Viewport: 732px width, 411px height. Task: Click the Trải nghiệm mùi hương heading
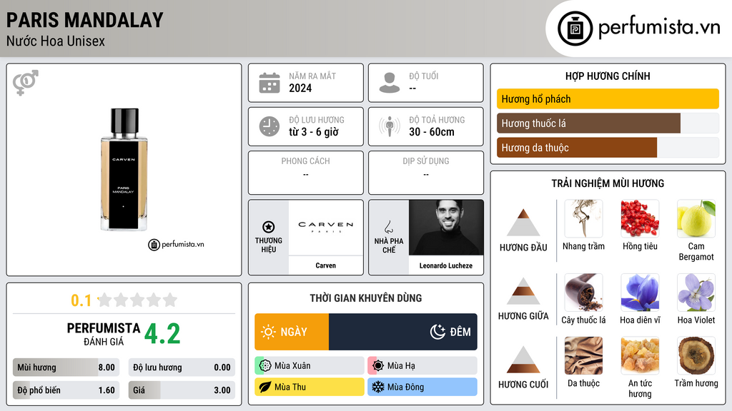click(608, 183)
